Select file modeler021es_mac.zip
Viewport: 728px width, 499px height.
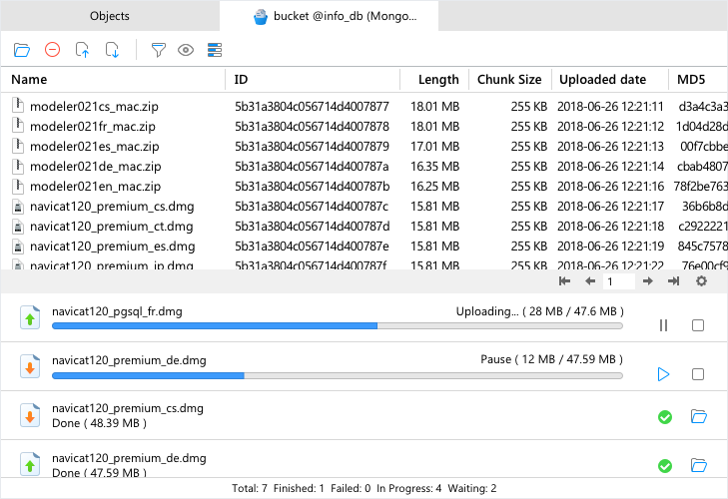[x=94, y=147]
